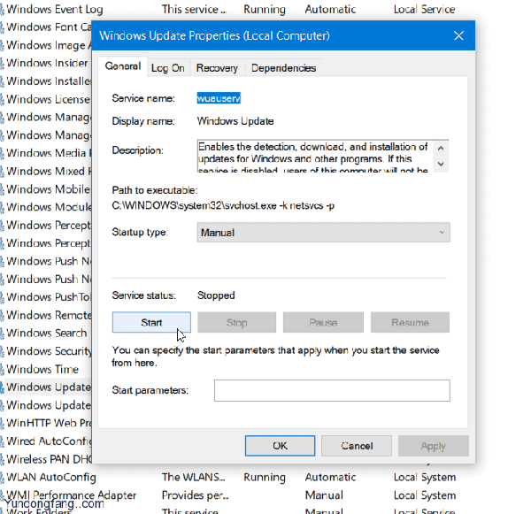531x514 pixels.
Task: Start the Windows Update service
Action: [151, 322]
